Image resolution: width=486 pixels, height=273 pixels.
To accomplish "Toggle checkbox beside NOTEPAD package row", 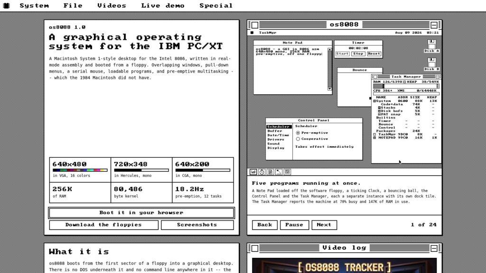I will 374,138.
